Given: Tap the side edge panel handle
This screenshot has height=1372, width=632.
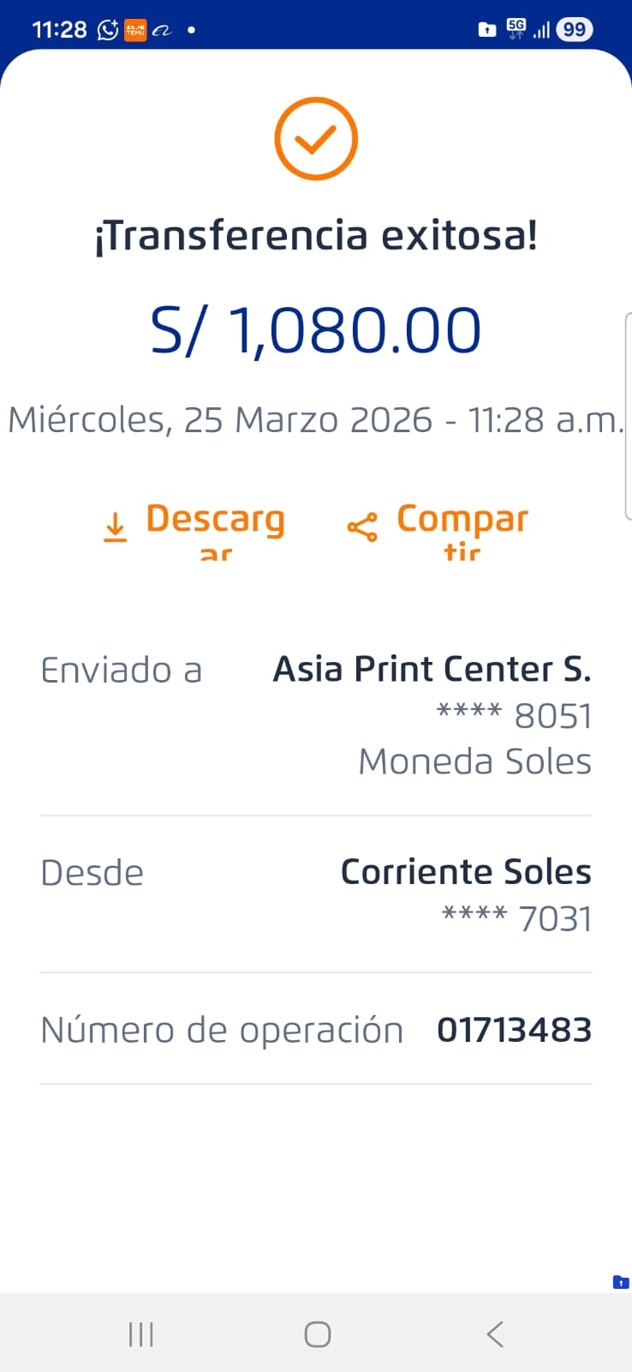Looking at the screenshot, I should click(628, 416).
